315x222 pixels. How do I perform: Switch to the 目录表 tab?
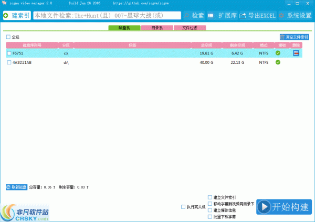click(x=157, y=27)
